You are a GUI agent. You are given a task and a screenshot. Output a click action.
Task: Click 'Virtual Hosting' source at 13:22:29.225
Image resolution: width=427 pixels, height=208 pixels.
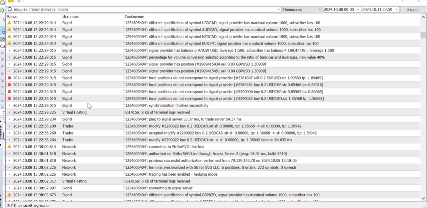pos(74,112)
